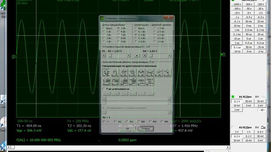Click the right arrow of the D4 slider

pyautogui.click(x=169, y=55)
